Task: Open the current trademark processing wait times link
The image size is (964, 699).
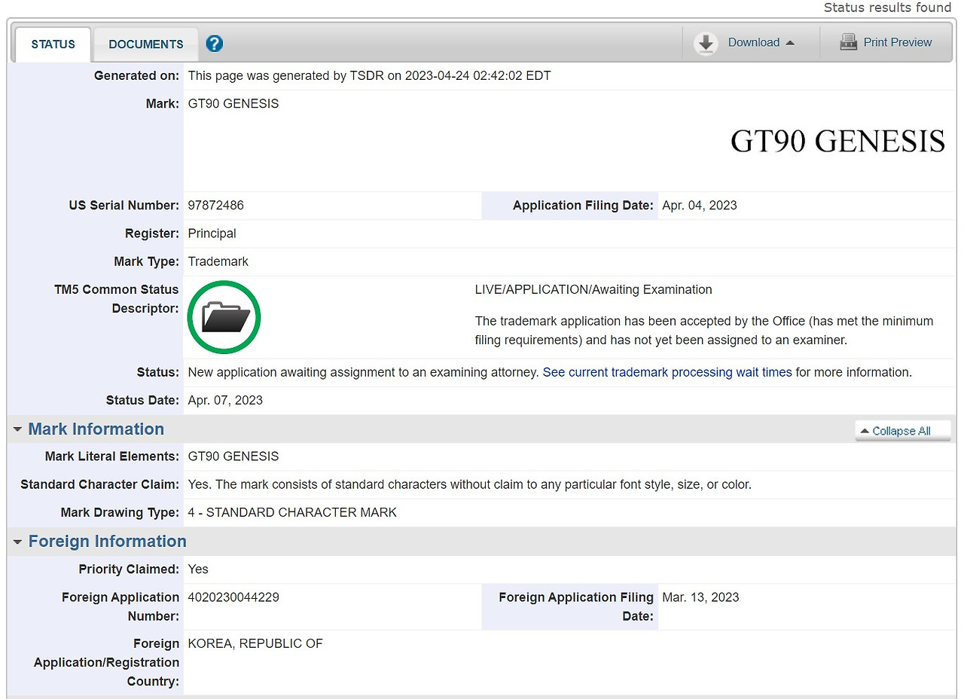Action: 667,372
